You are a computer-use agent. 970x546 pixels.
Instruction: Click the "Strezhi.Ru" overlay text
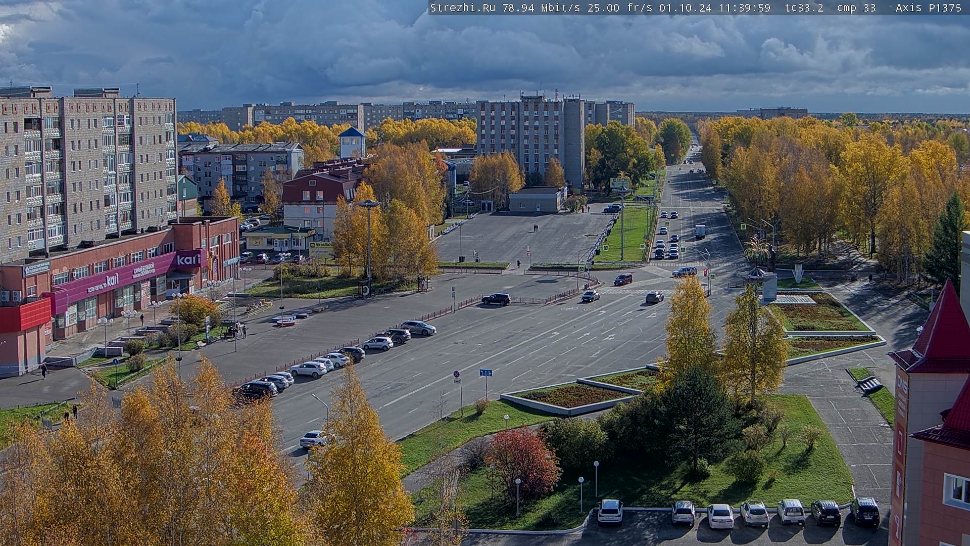click(x=462, y=8)
